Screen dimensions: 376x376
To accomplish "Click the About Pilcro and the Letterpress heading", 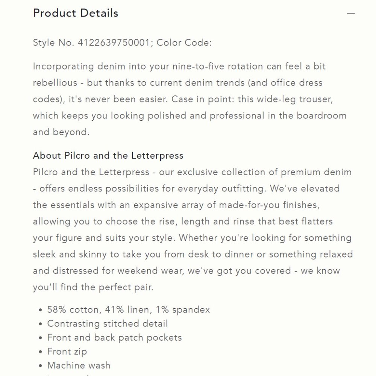I will tap(108, 156).
